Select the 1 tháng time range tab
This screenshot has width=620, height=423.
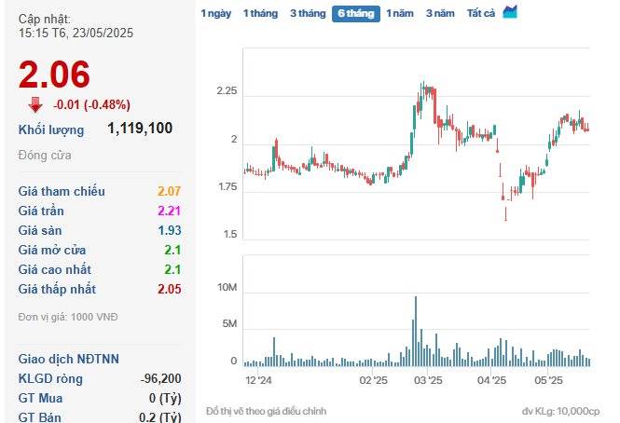(260, 13)
